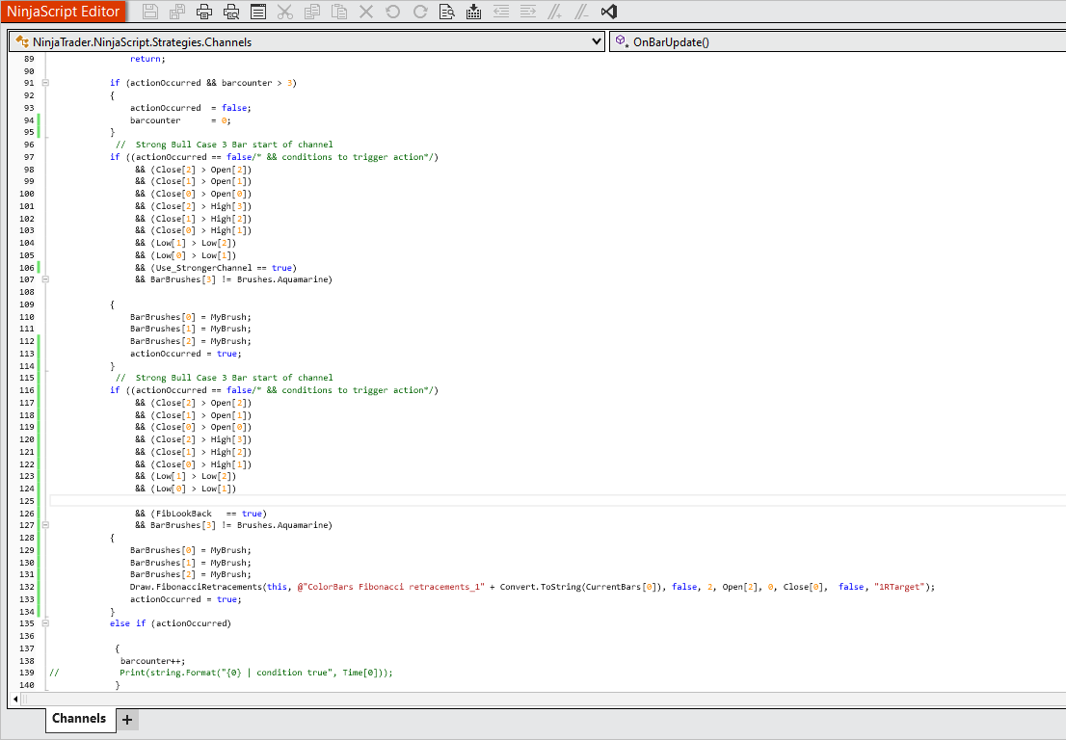Open Print Preview from toolbar
Image resolution: width=1066 pixels, height=740 pixels.
[231, 13]
